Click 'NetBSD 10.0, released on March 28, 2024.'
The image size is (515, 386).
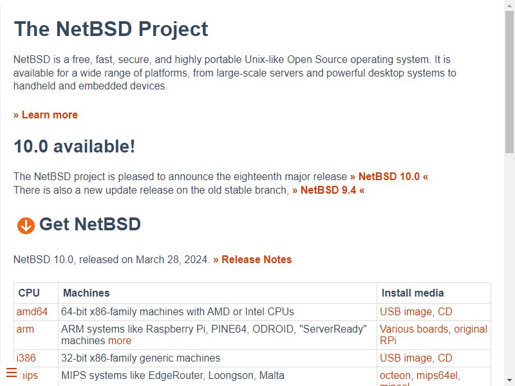click(x=111, y=260)
